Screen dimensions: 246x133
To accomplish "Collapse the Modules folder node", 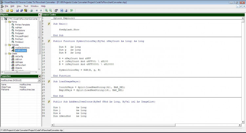I will 6,45.
